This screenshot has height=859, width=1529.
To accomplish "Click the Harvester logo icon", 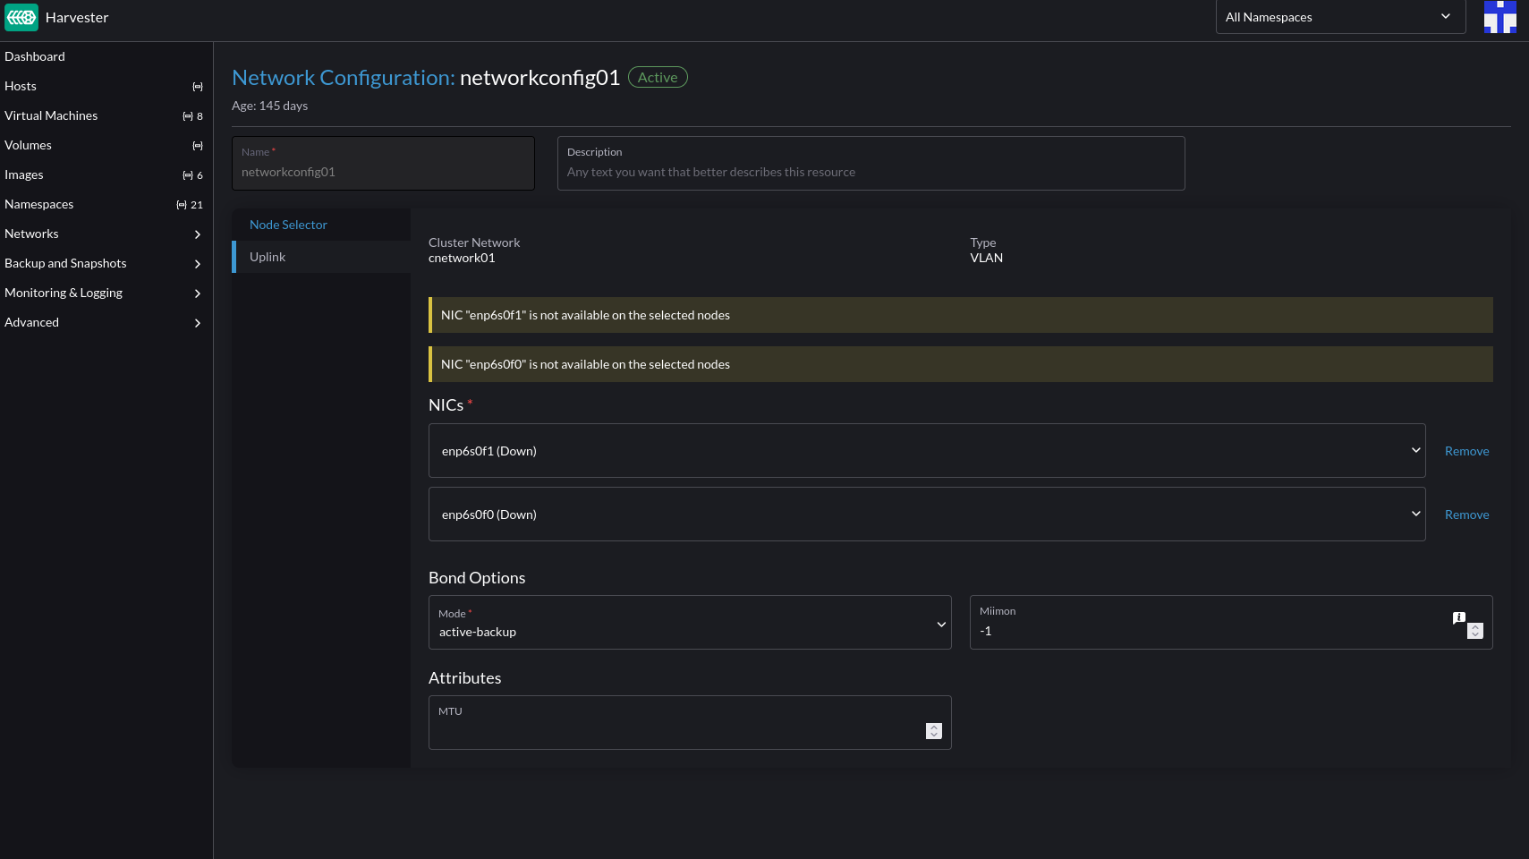I will pos(21,17).
